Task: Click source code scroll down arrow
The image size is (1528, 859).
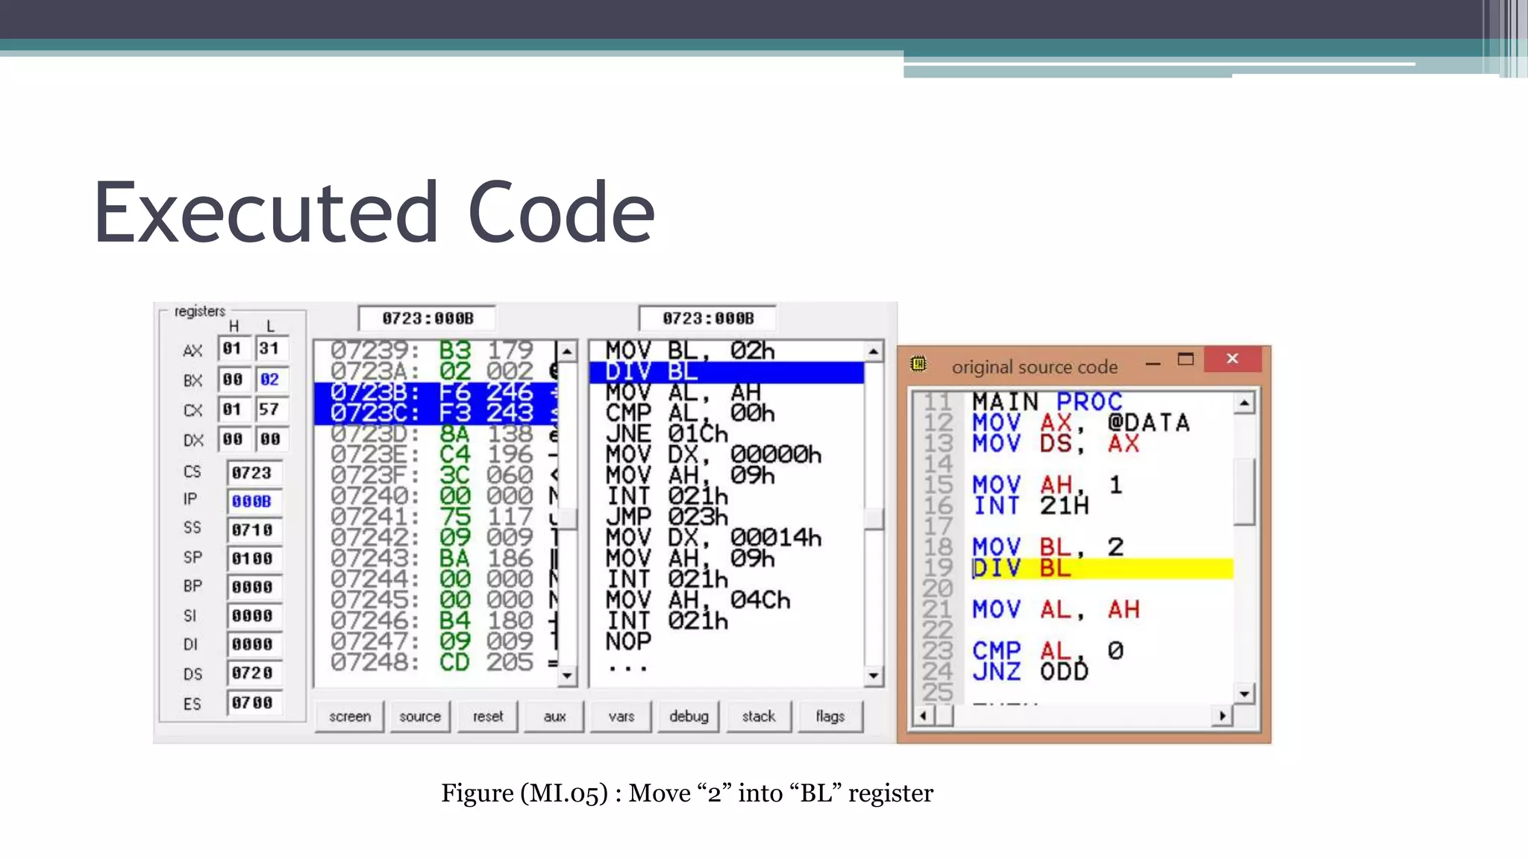Action: tap(1244, 694)
